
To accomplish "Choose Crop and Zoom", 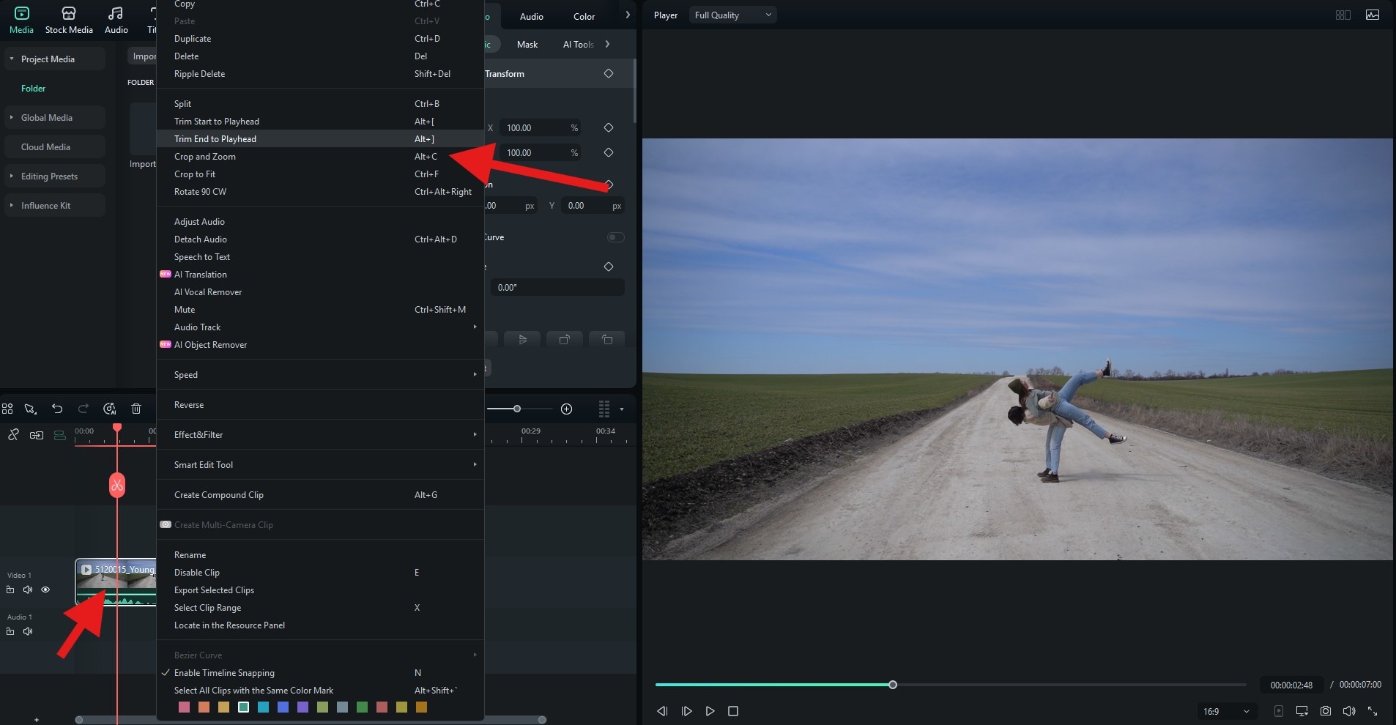I will 320,156.
